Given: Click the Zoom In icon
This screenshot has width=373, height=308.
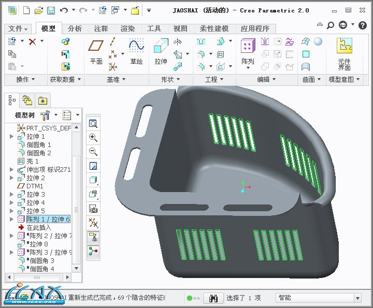Looking at the screenshot, I should [93, 138].
